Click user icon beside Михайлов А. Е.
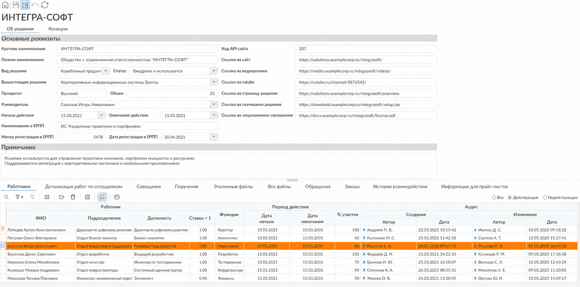The width and height of the screenshot is (580, 287). tap(475, 270)
